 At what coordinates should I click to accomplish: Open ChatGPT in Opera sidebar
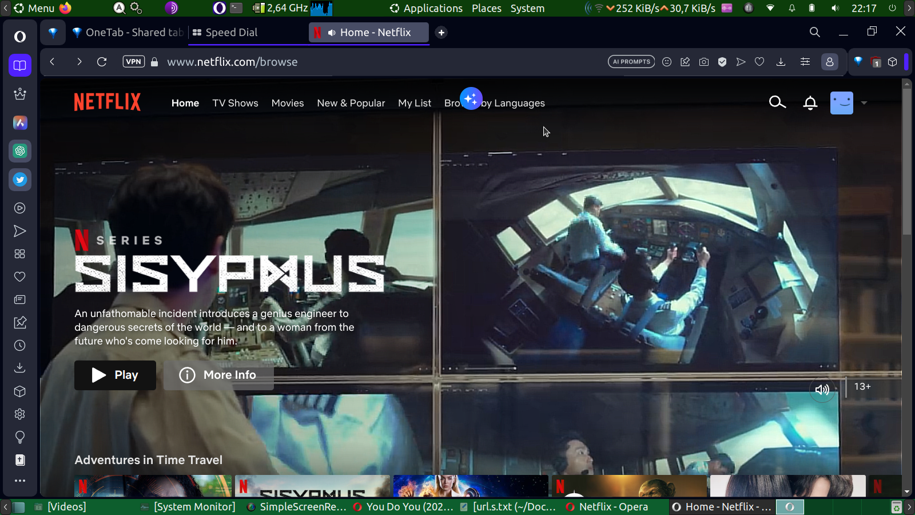pos(20,151)
